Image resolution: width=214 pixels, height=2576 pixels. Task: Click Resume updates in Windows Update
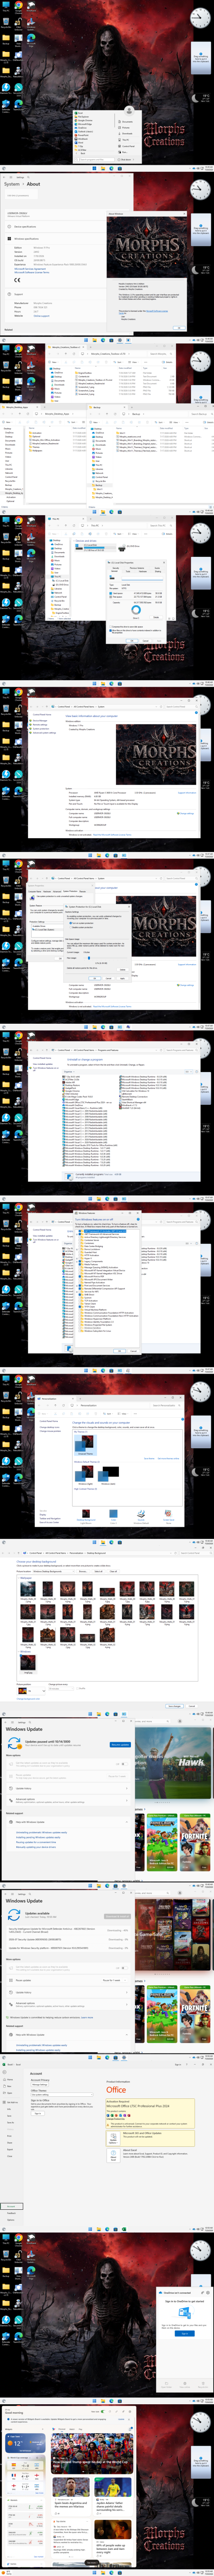click(x=120, y=1745)
